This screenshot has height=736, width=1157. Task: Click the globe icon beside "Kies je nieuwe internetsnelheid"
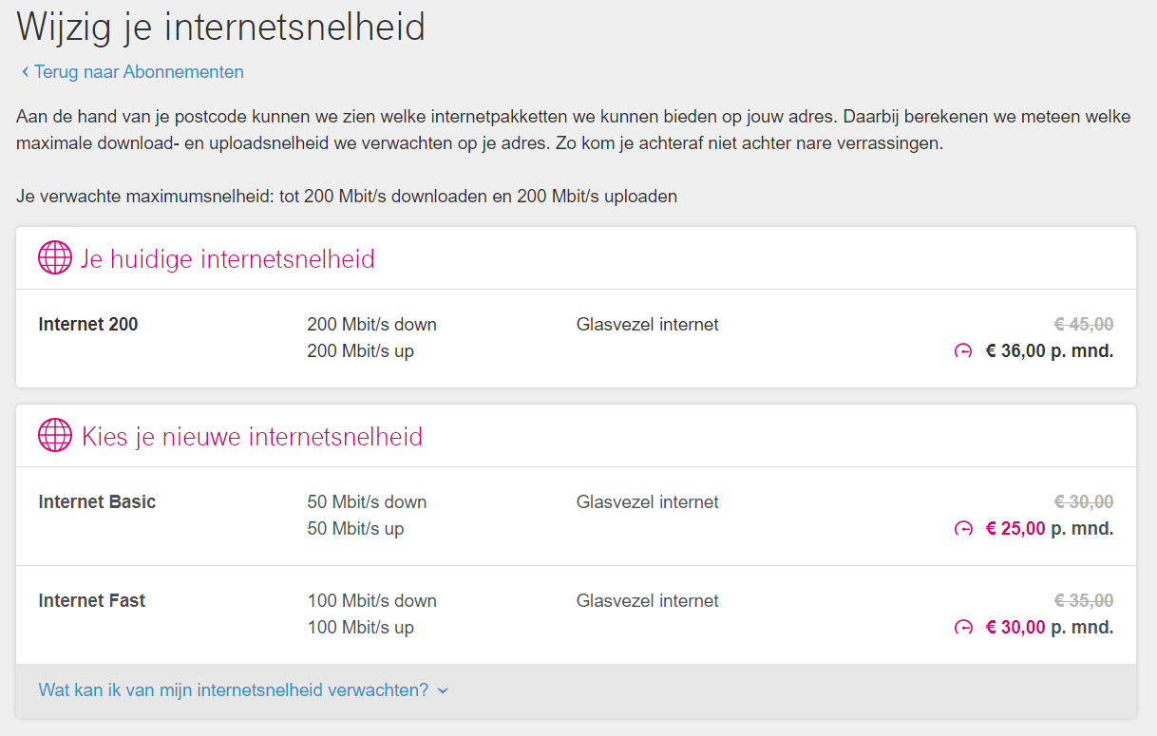point(55,436)
